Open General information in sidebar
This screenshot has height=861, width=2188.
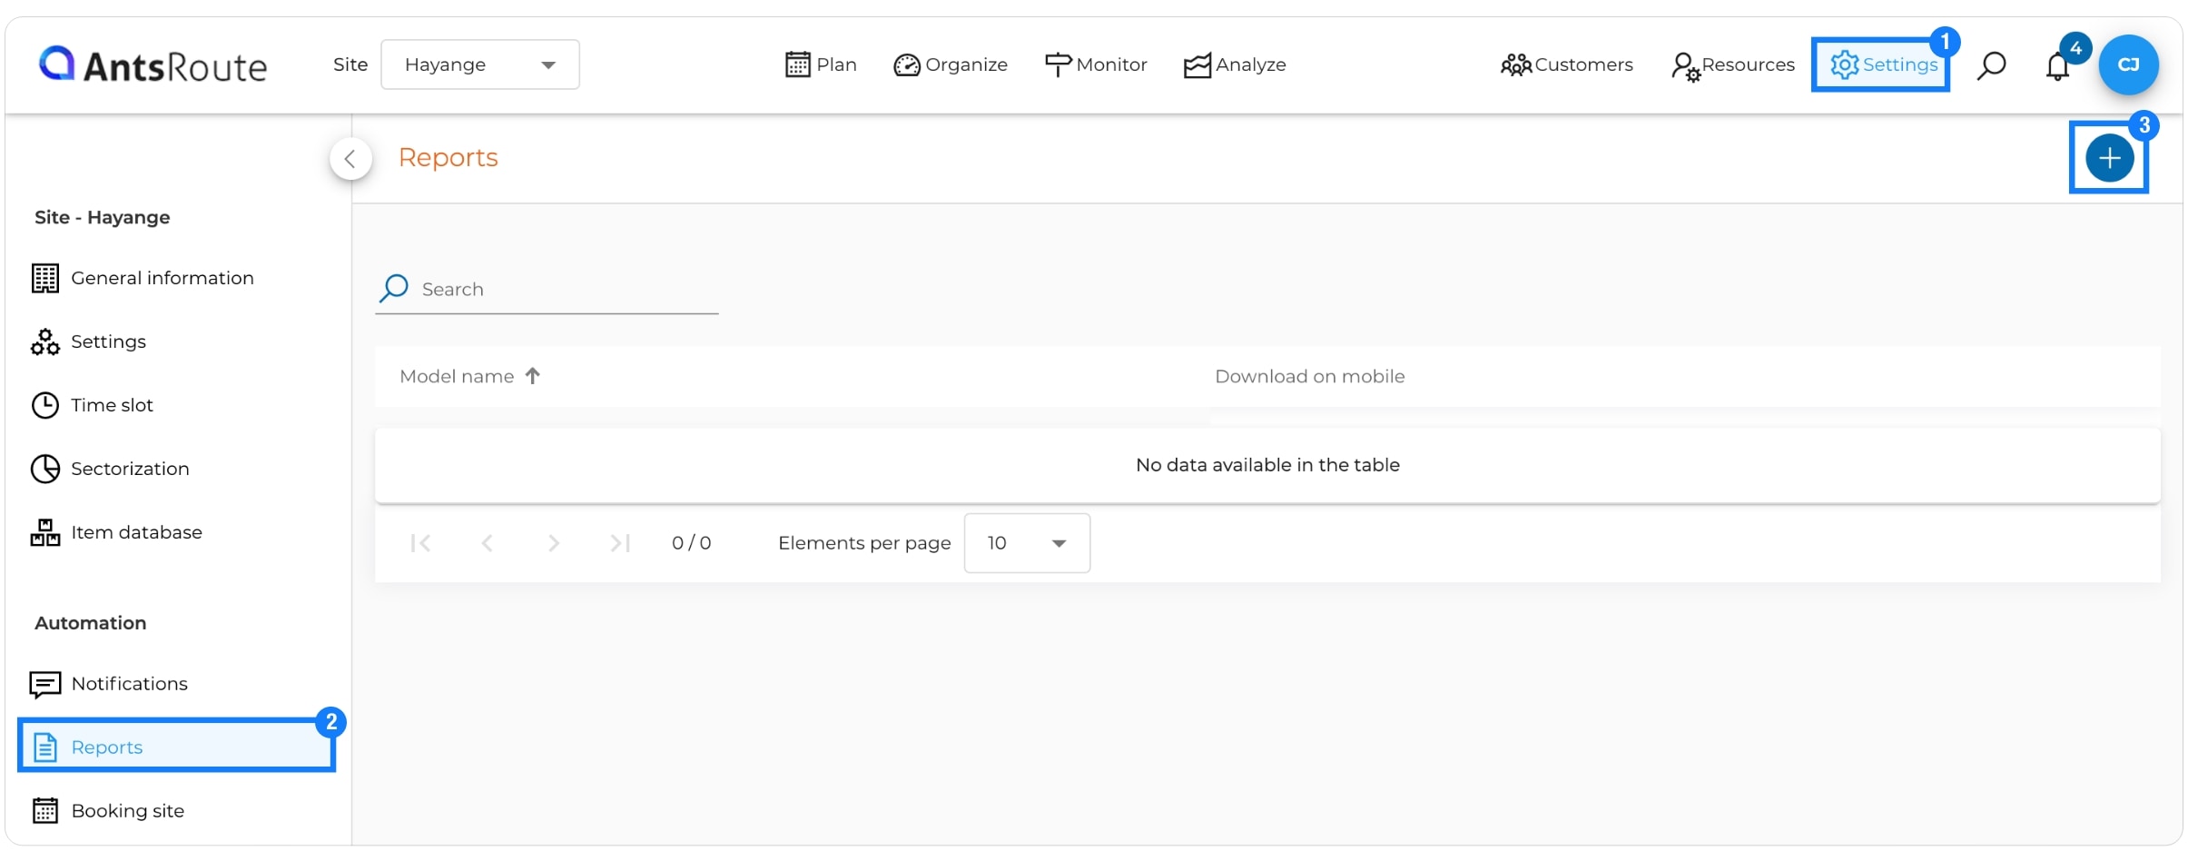point(143,278)
